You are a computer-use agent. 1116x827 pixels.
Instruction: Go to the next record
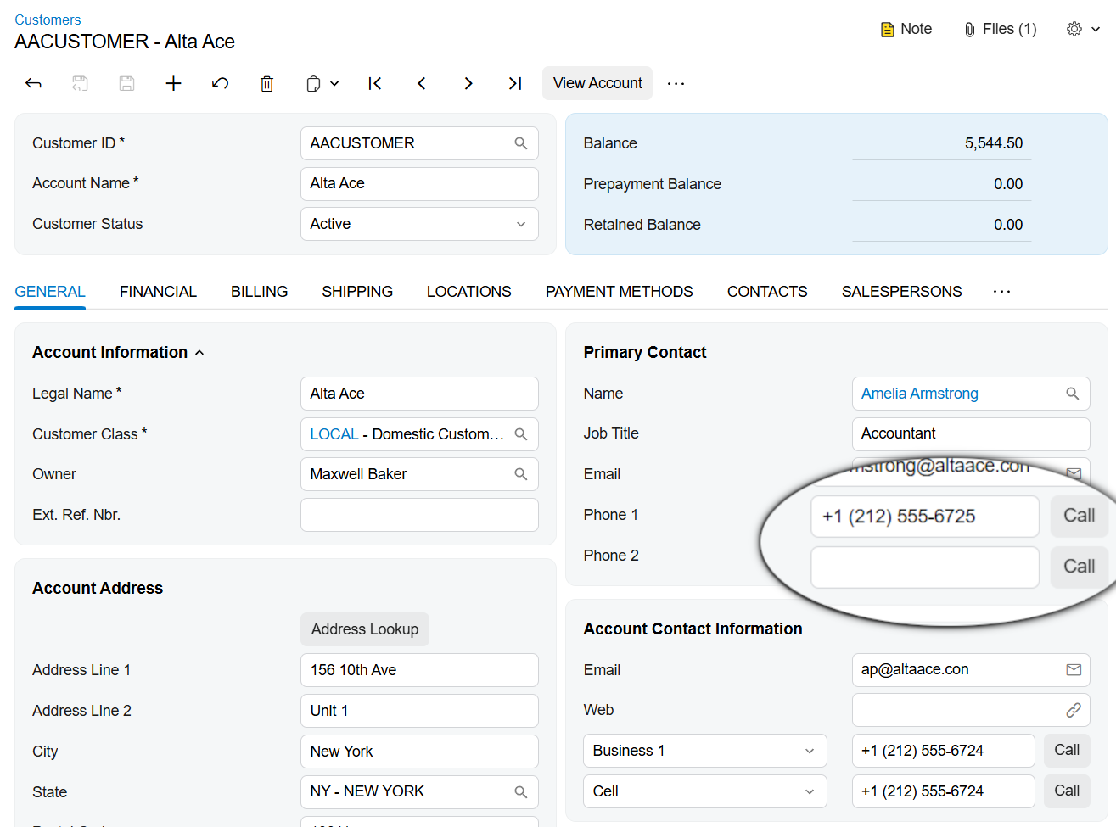[x=468, y=83]
